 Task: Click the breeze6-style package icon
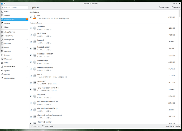click(35, 62)
